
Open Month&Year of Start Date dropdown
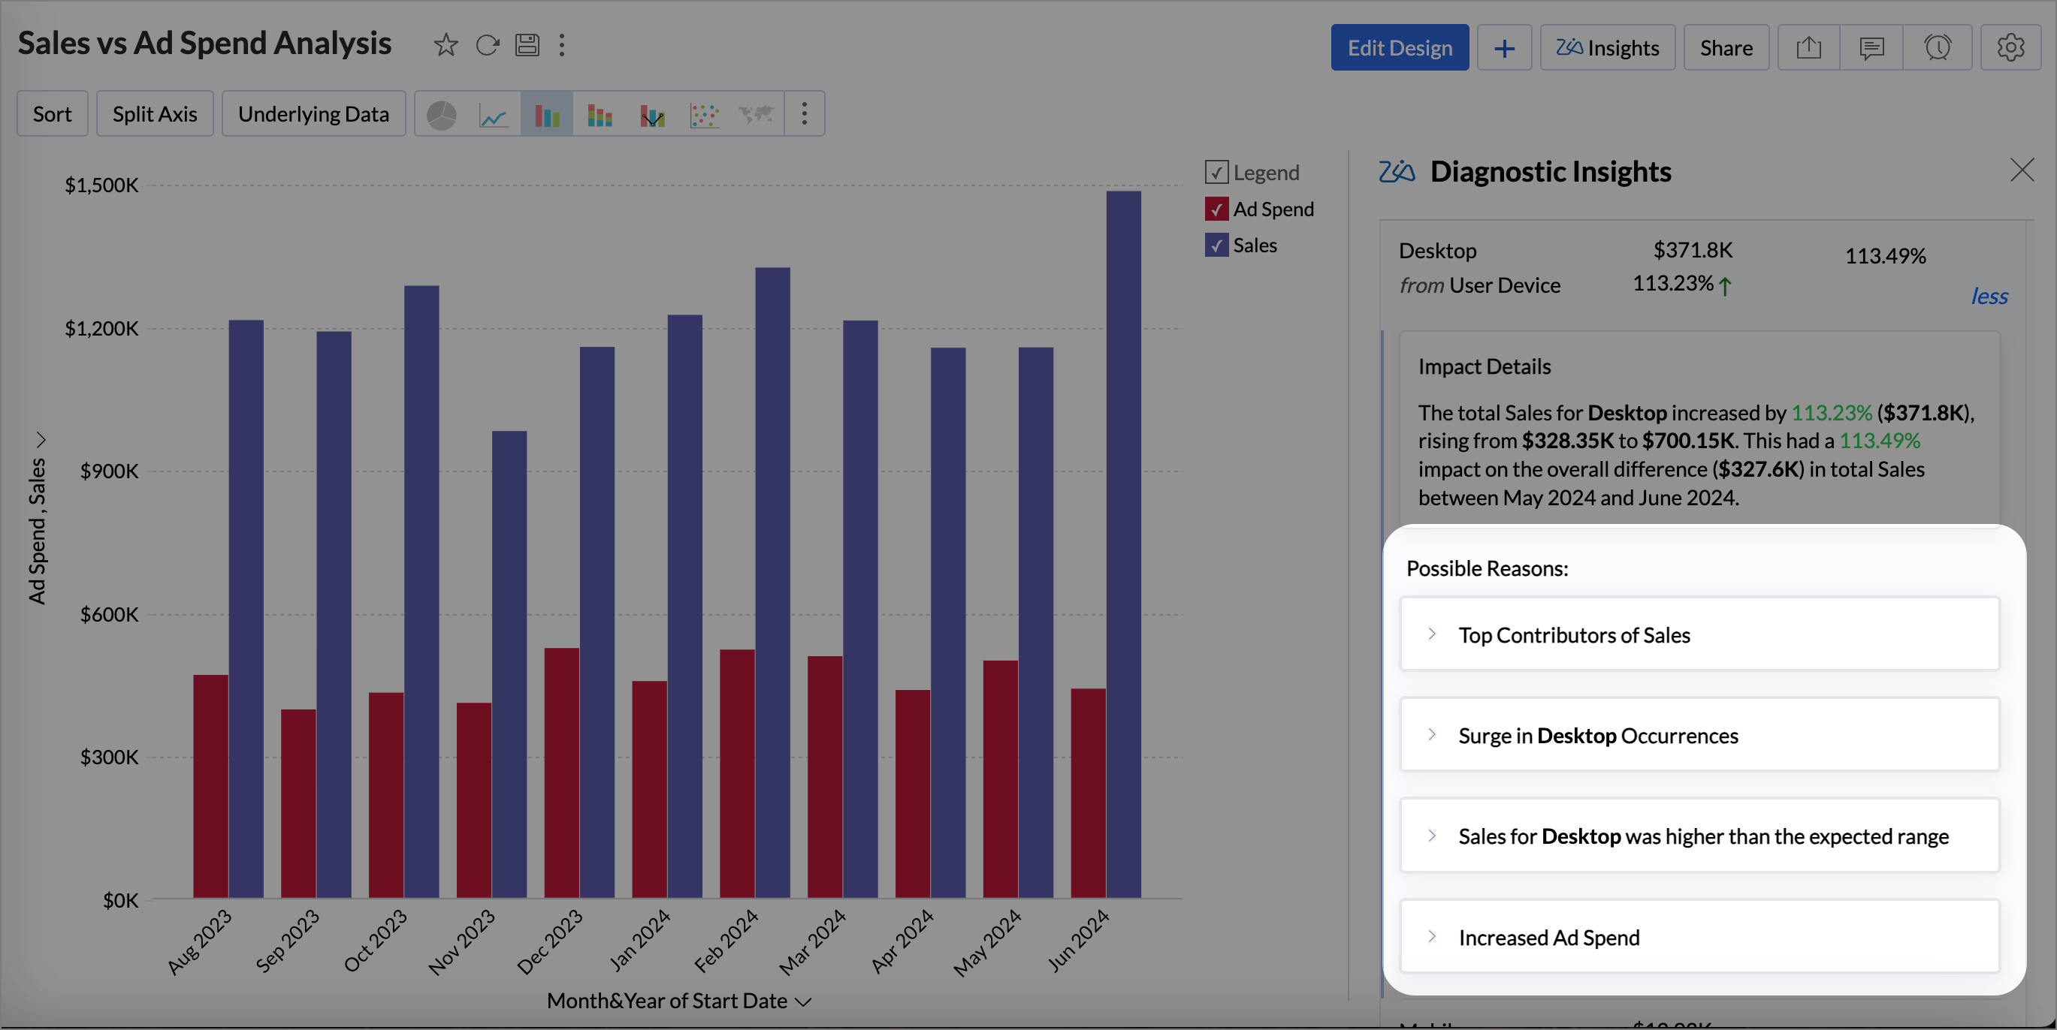point(804,1002)
